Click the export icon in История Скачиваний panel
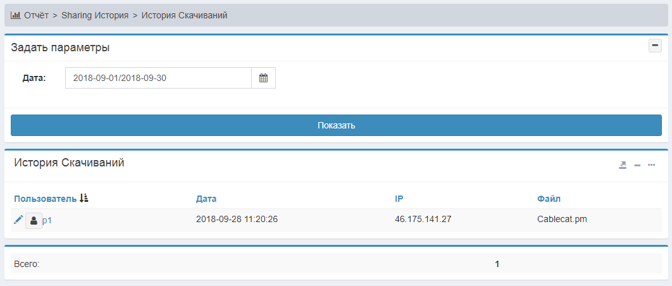This screenshot has width=672, height=286. (623, 165)
